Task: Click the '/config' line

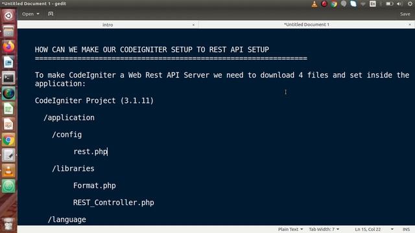Action: 67,135
